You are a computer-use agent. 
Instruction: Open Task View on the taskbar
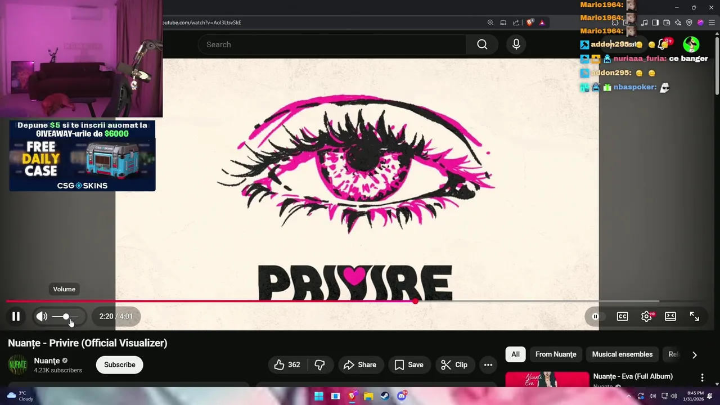click(x=335, y=396)
